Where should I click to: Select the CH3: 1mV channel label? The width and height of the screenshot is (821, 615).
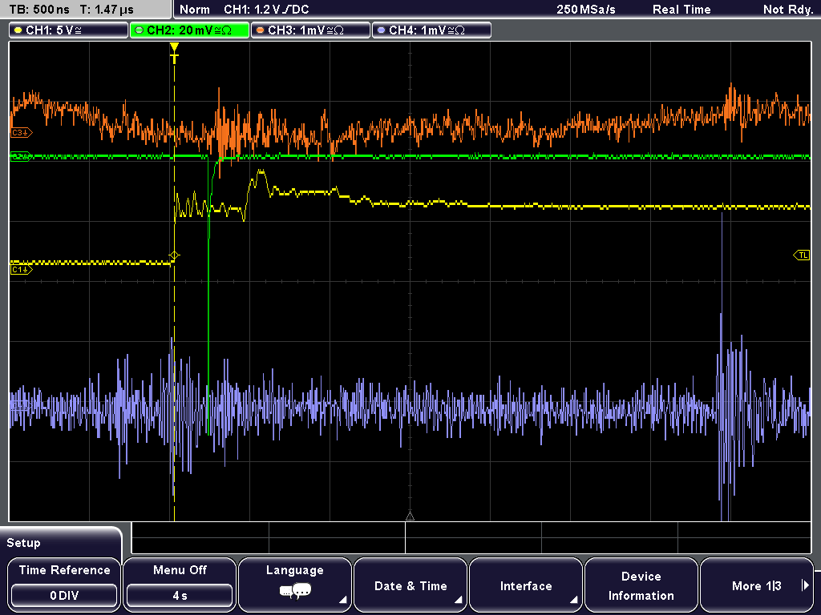[x=310, y=30]
